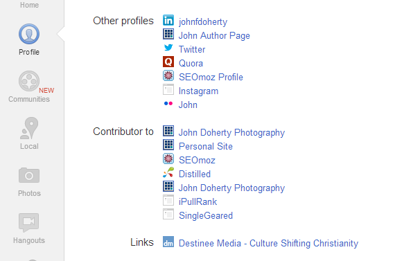This screenshot has width=395, height=261.
Task: Open the SingleGeared link
Action: click(x=206, y=216)
